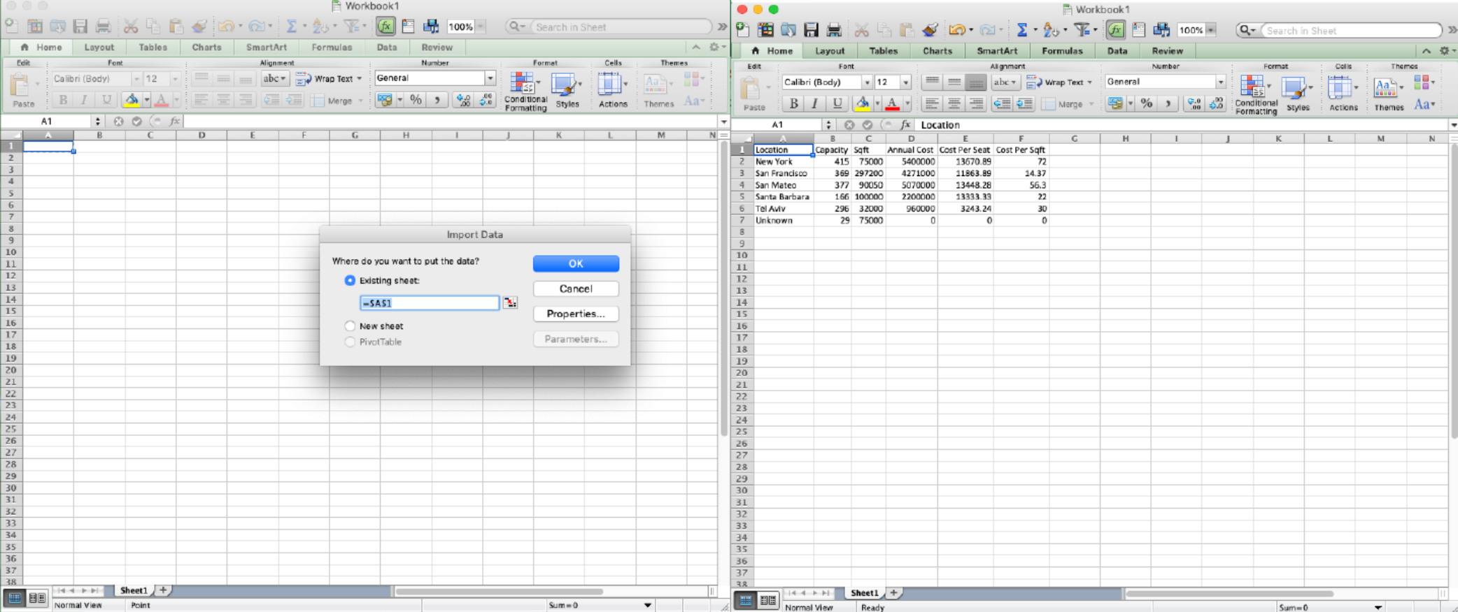Select the Existing sheet radio option

pos(350,280)
